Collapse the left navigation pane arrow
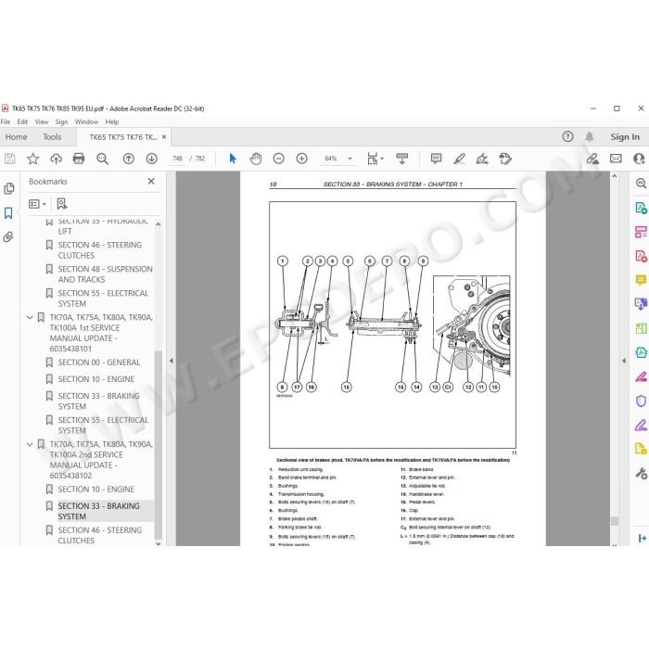The width and height of the screenshot is (649, 649). click(x=171, y=361)
